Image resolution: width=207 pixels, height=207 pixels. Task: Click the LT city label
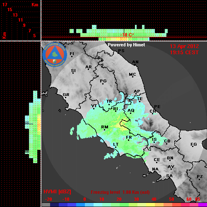pos(116,144)
